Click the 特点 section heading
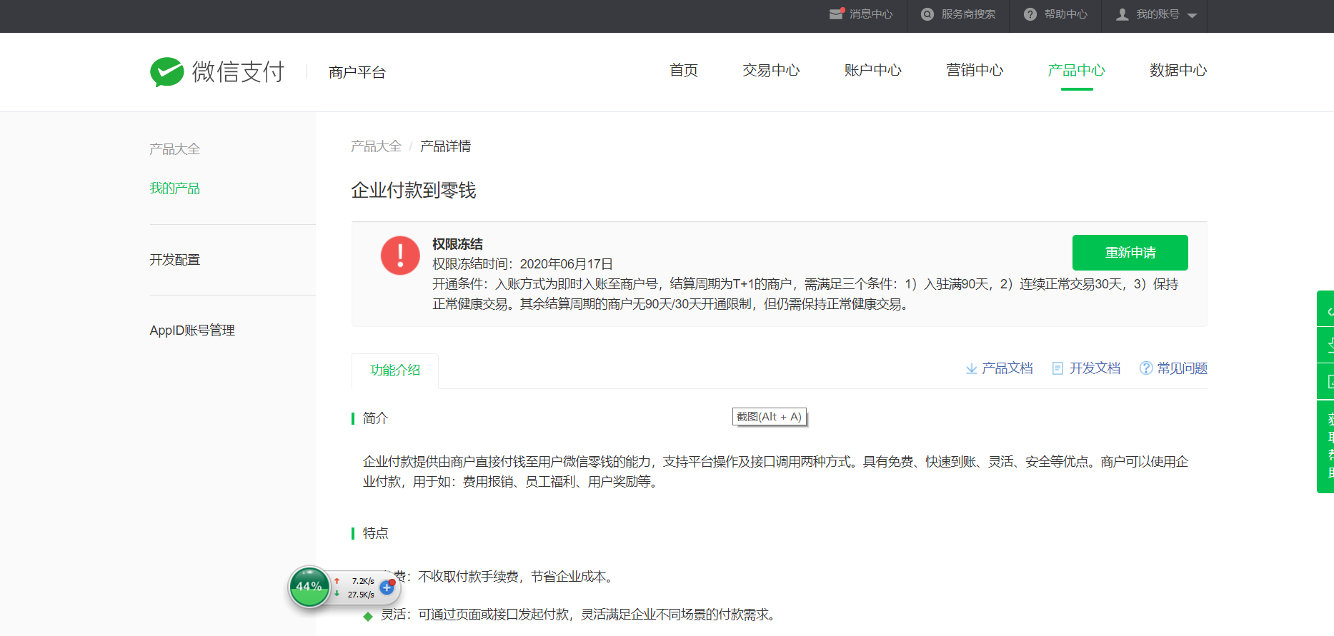This screenshot has width=1334, height=636. (375, 533)
